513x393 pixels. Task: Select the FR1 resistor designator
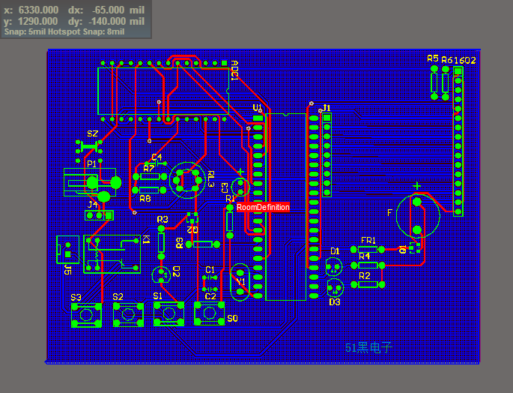pos(368,240)
